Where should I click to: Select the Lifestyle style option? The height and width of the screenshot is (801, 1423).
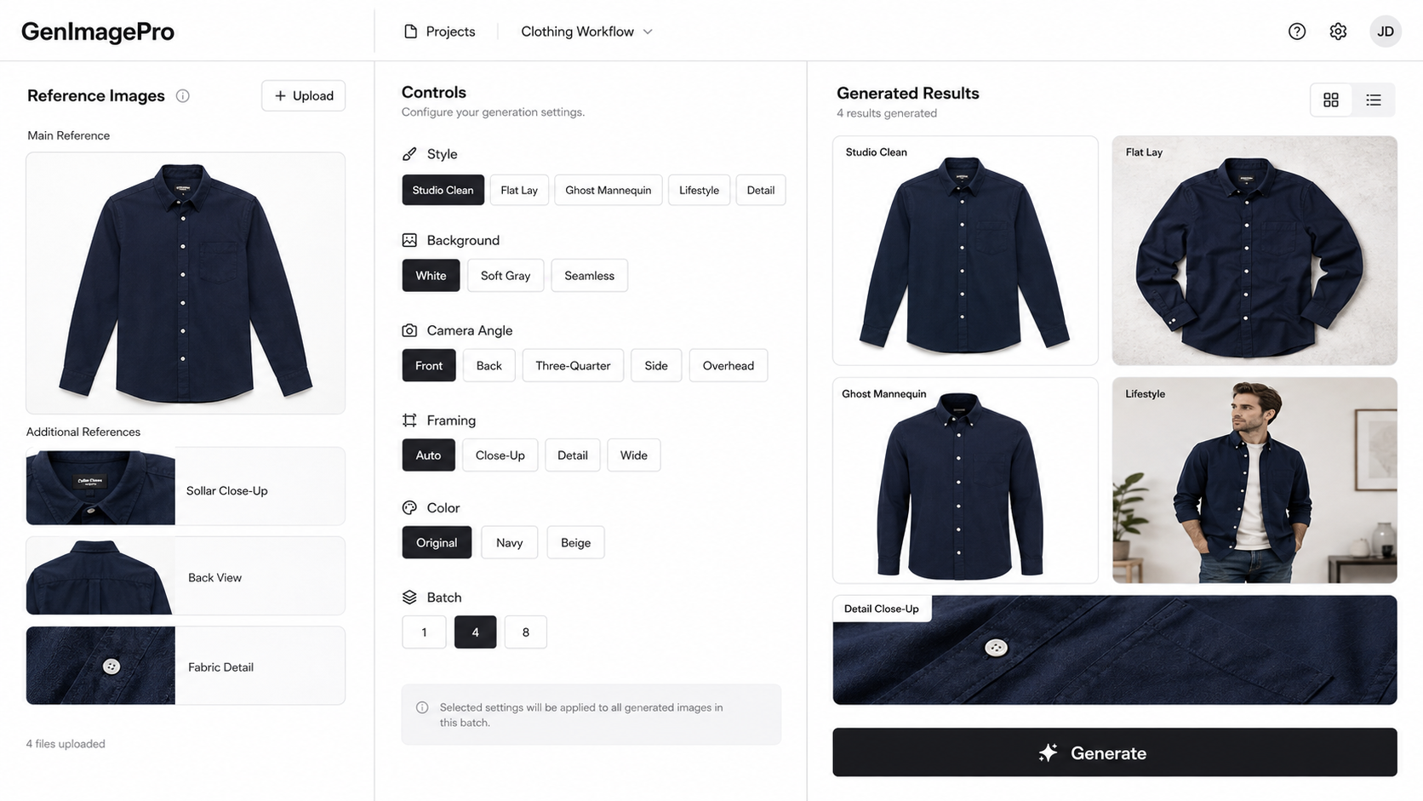[700, 190]
